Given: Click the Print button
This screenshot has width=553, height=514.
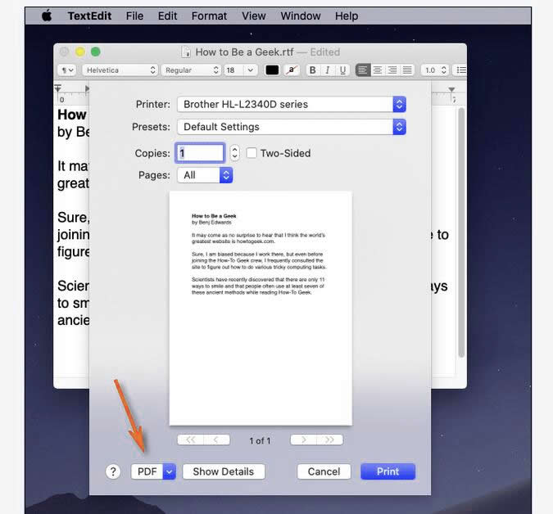Looking at the screenshot, I should coord(388,471).
